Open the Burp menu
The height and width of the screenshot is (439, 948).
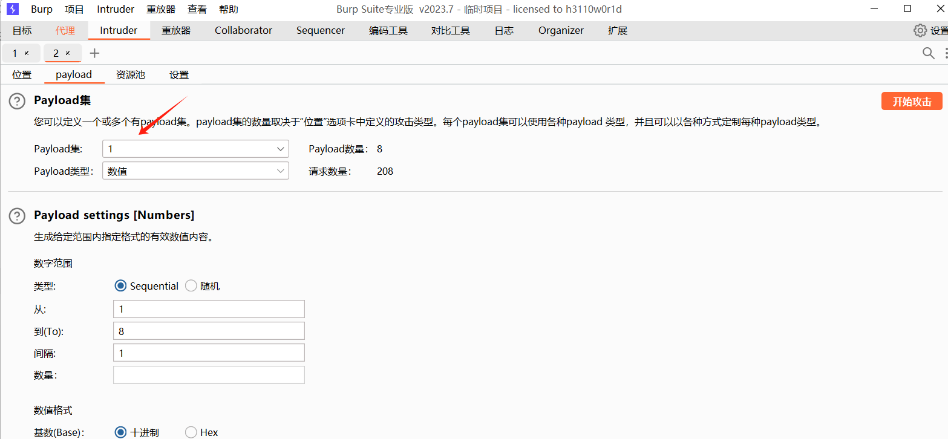click(x=42, y=9)
